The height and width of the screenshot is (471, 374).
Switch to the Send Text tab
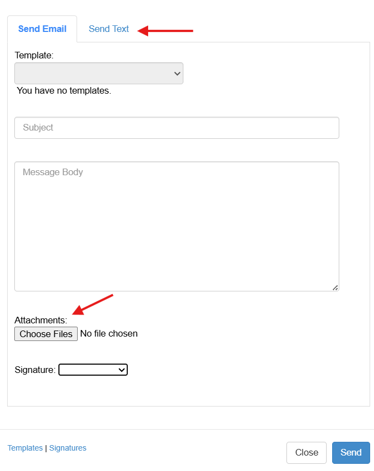(109, 29)
